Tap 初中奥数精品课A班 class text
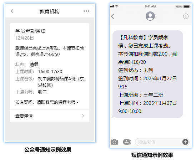Screen dimensions: 196x164 (x=57, y=79)
